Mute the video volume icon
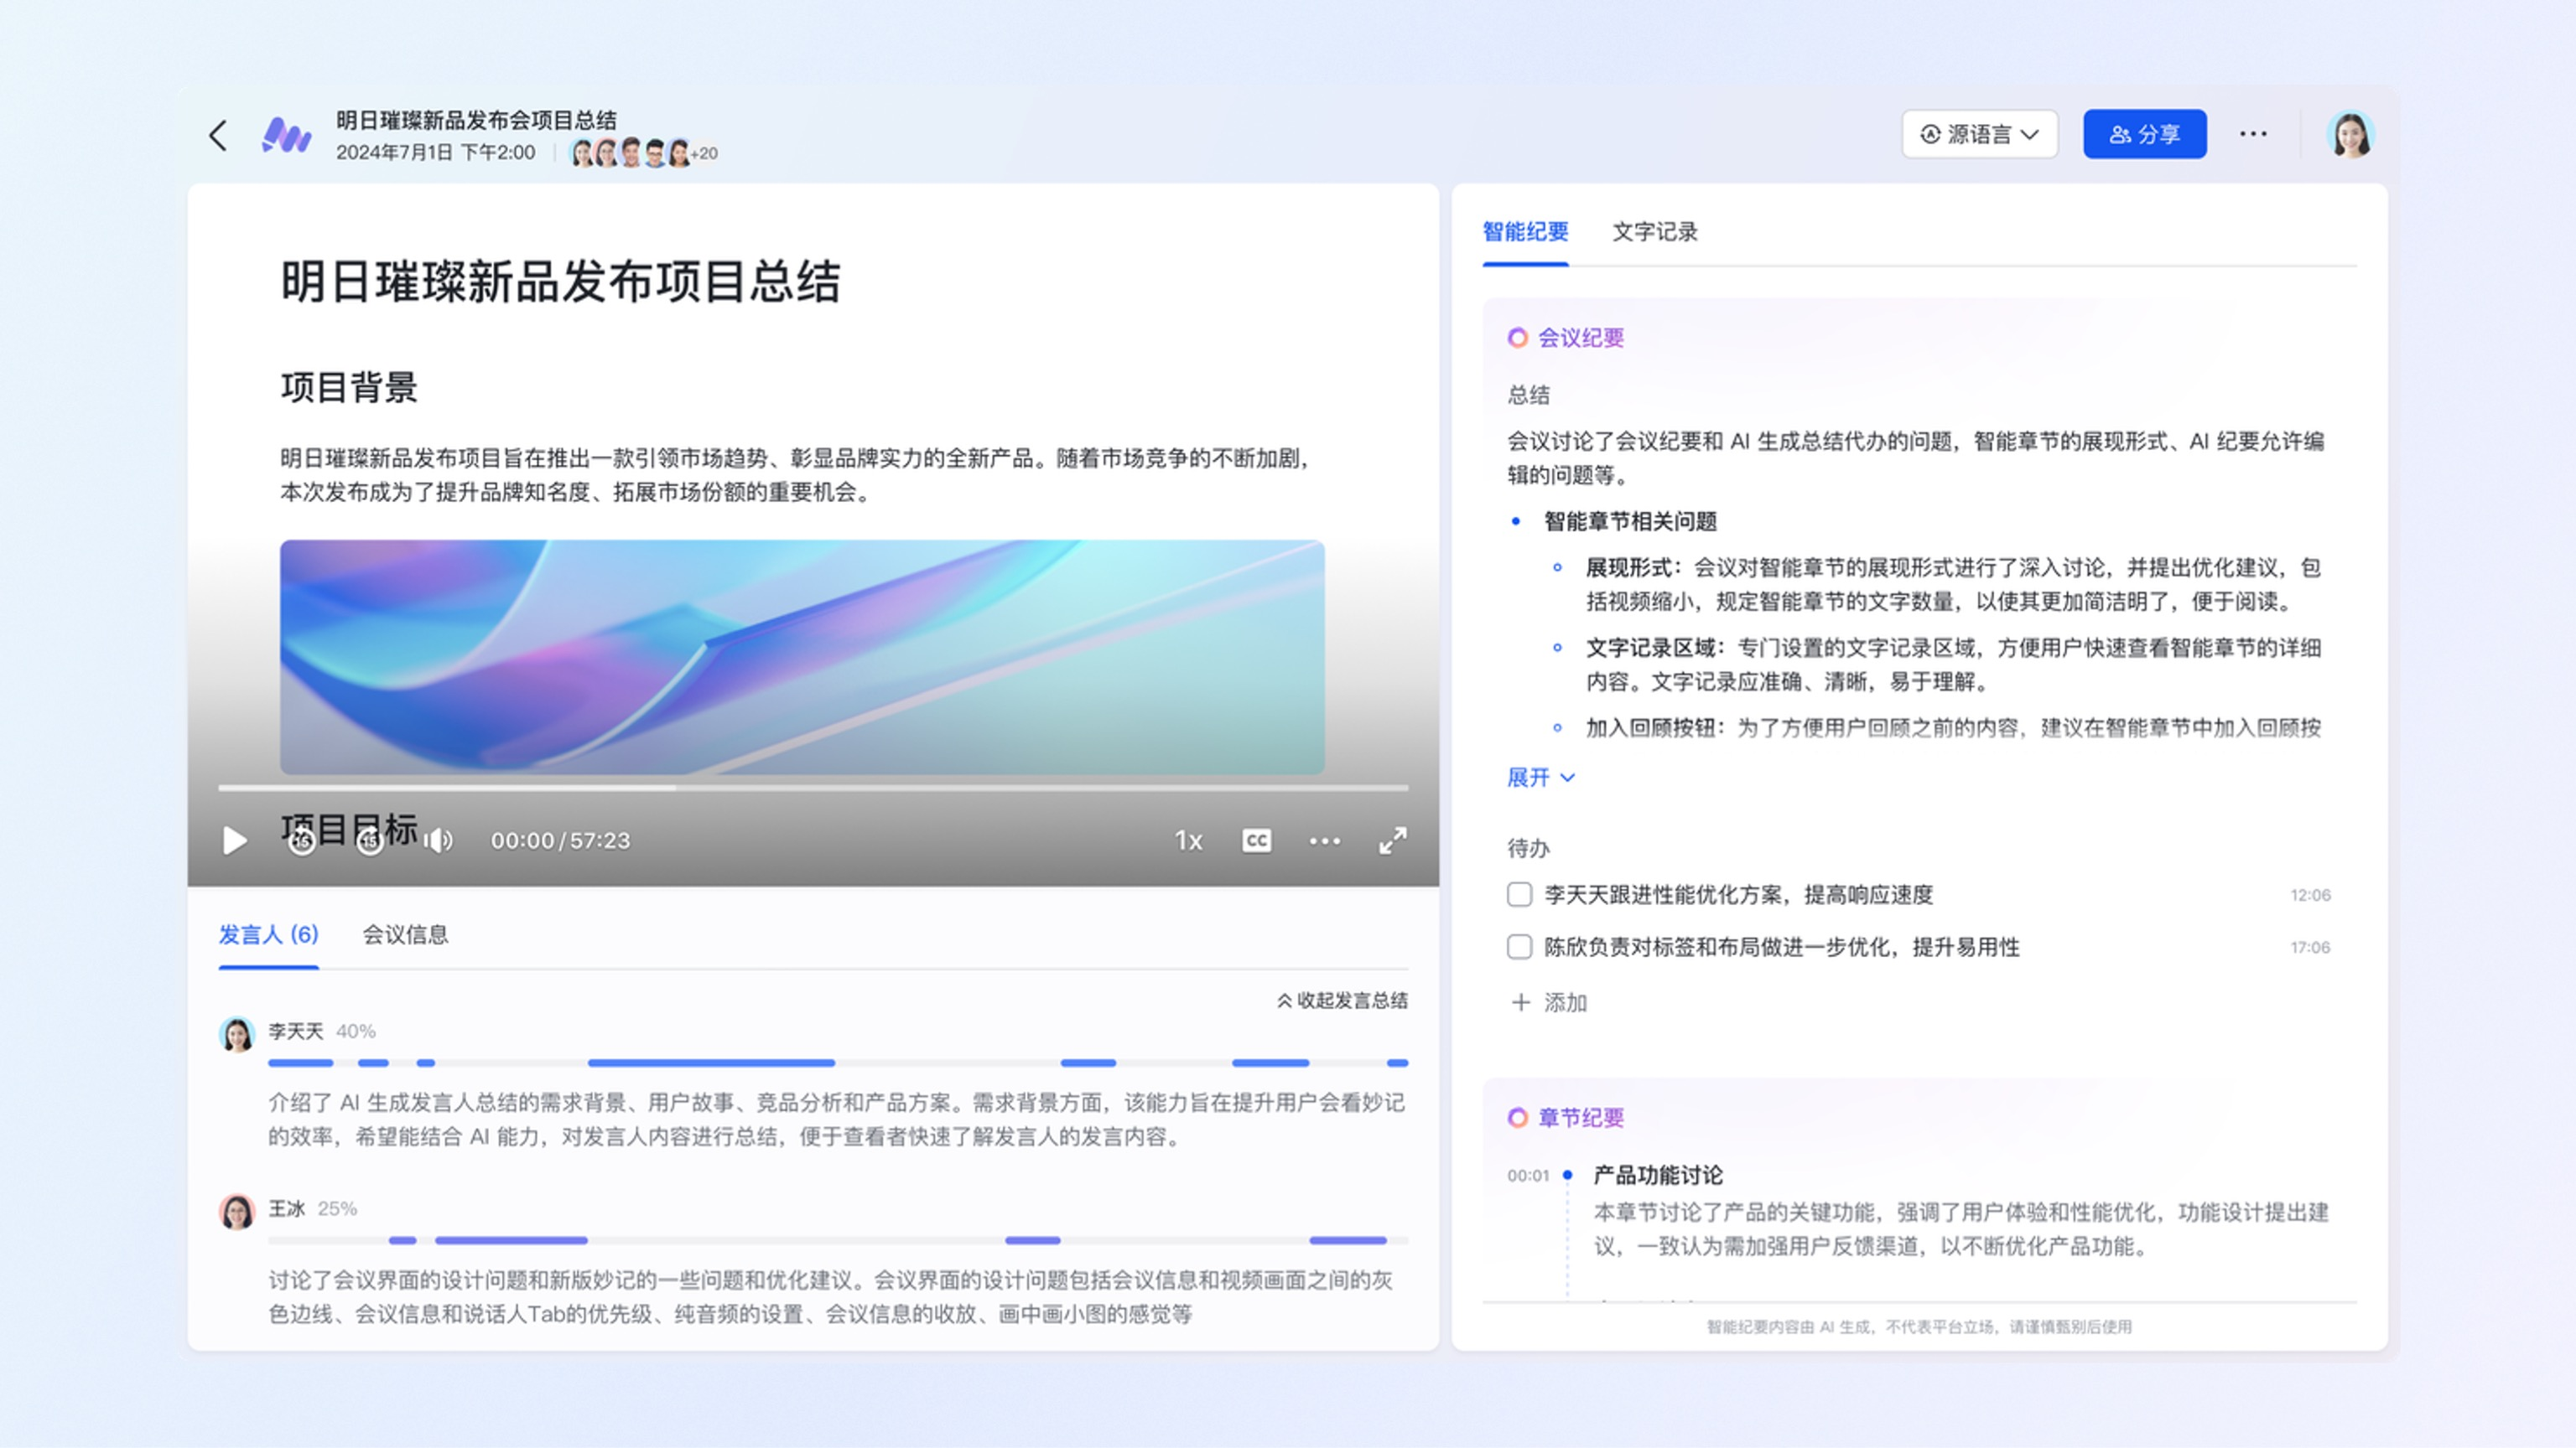Screen dimensions: 2576x1448 pyautogui.click(x=438, y=840)
